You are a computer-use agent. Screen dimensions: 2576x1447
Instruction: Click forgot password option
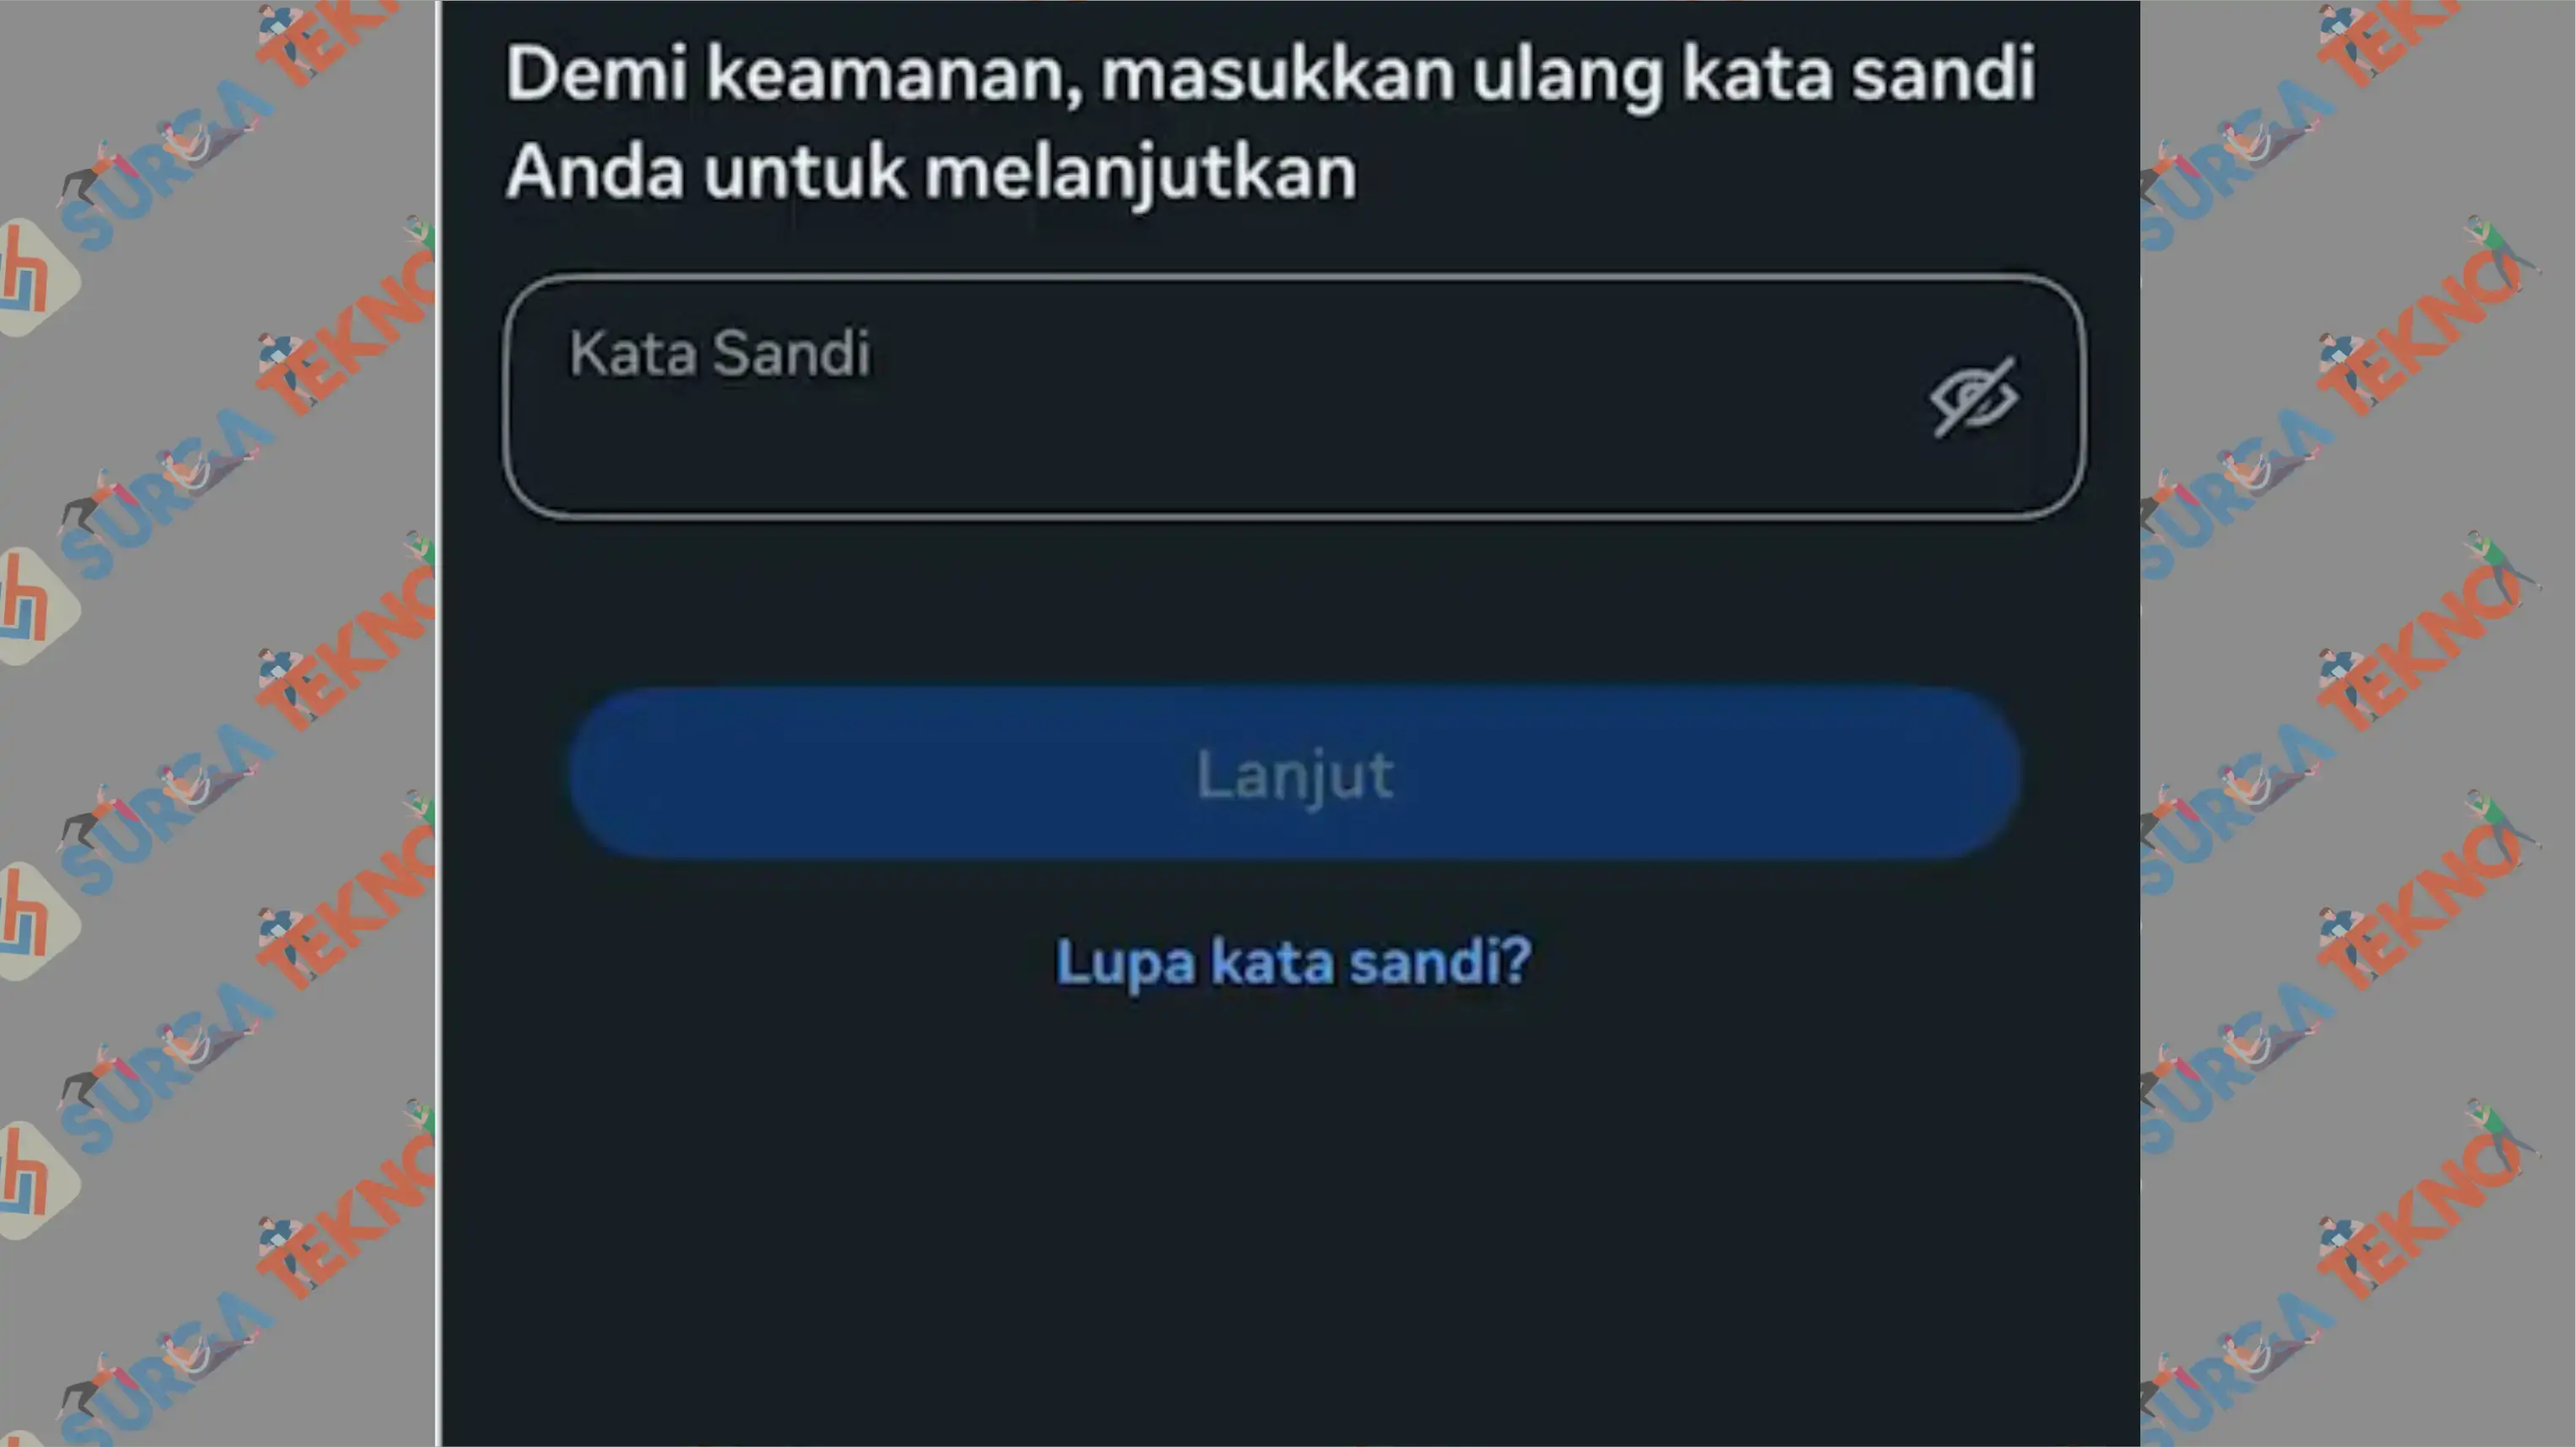point(1290,960)
